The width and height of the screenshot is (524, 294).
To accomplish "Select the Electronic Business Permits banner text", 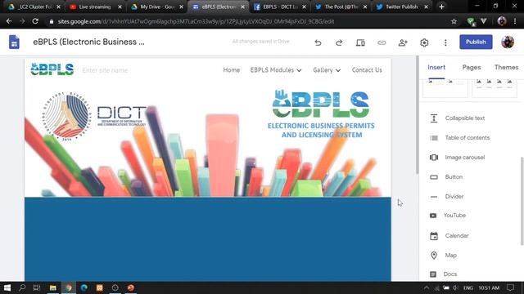I will click(321, 131).
